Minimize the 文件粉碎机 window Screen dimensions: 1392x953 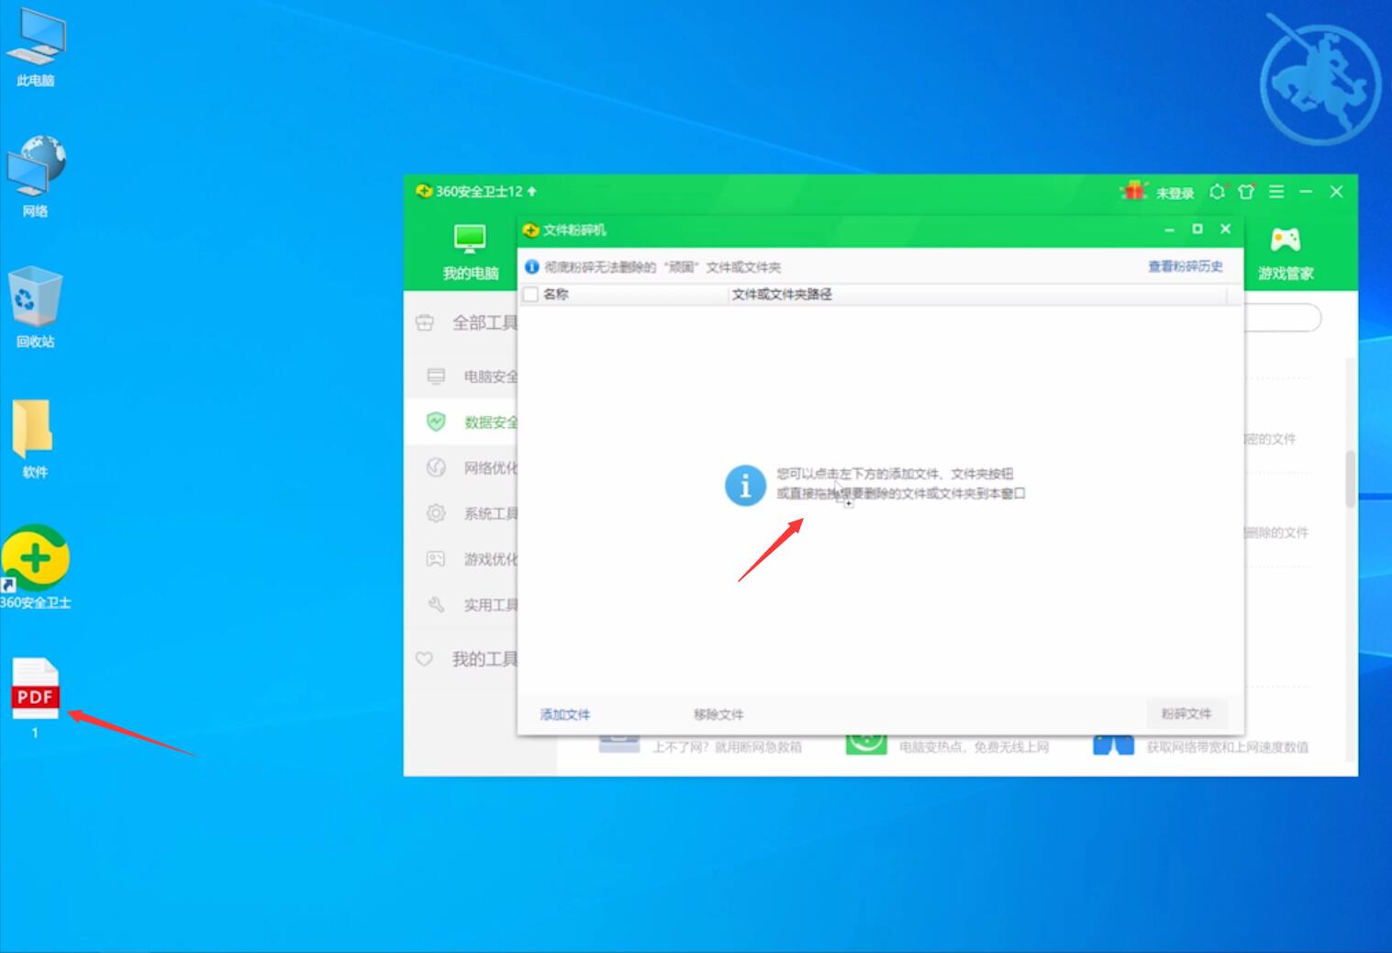(1169, 230)
